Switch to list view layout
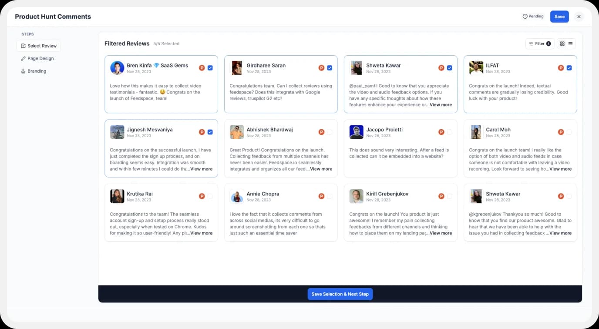 pyautogui.click(x=570, y=44)
